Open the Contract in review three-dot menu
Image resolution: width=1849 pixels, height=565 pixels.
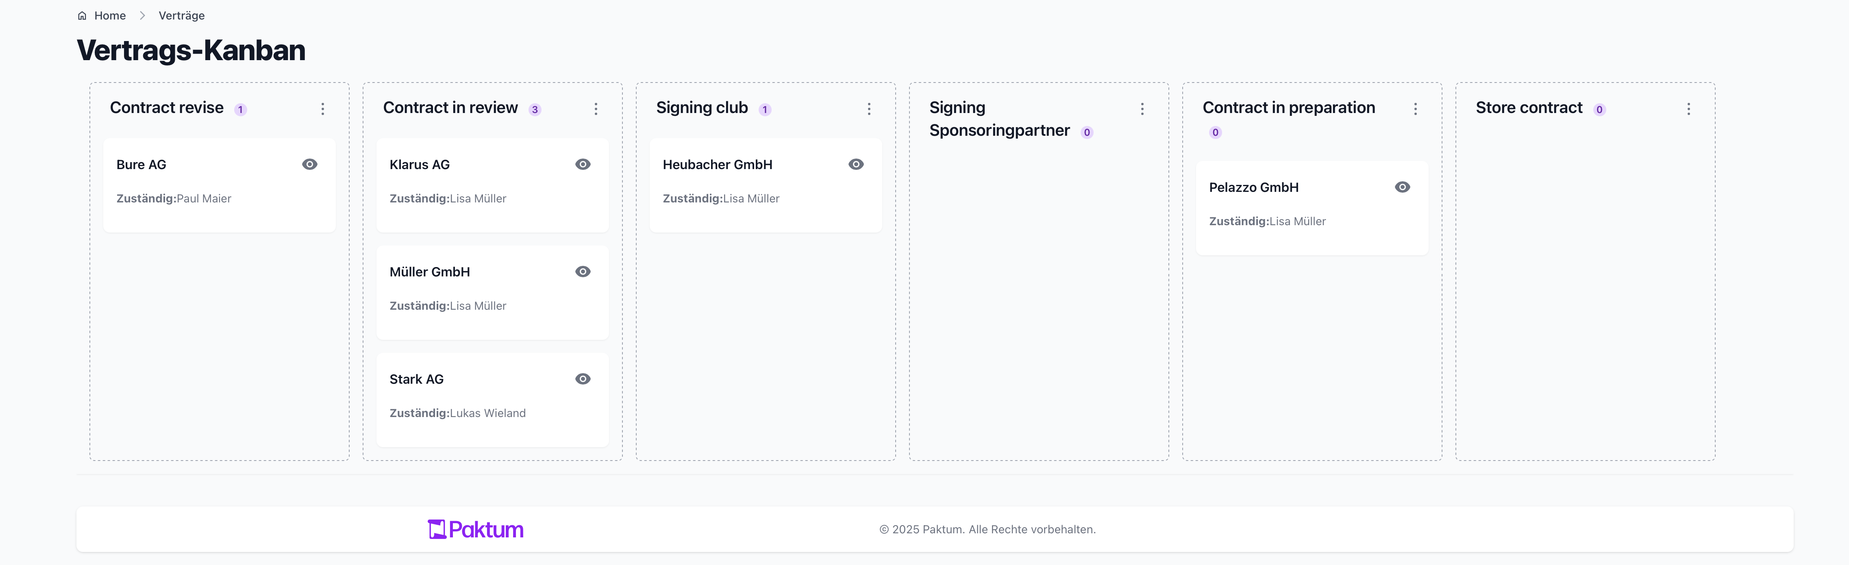[596, 109]
